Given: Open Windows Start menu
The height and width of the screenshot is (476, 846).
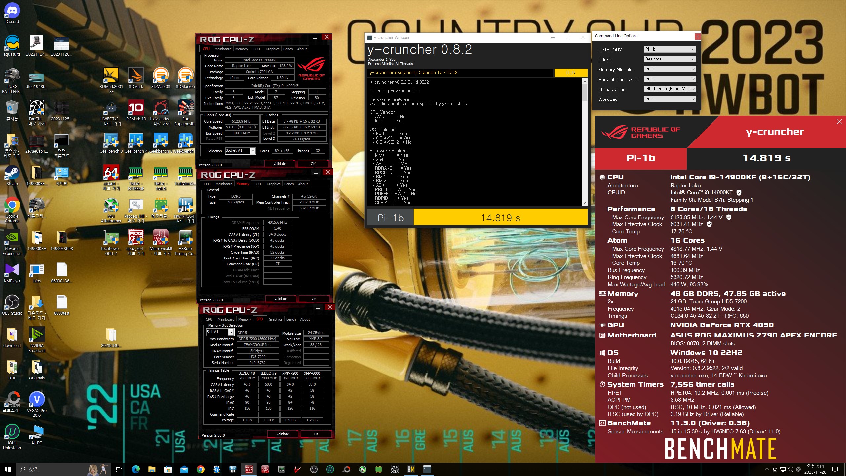Looking at the screenshot, I should pyautogui.click(x=8, y=469).
